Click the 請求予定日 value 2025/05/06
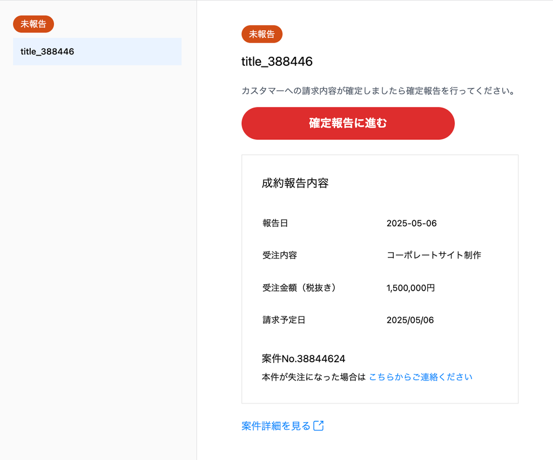Viewport: 553px width, 460px height. coord(410,320)
